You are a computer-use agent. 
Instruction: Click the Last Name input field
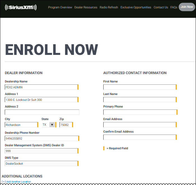click(140, 100)
